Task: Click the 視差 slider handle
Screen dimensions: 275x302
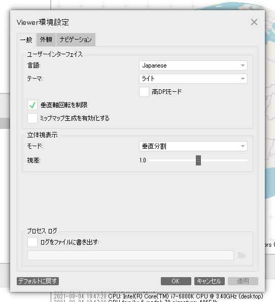Action: coord(198,160)
